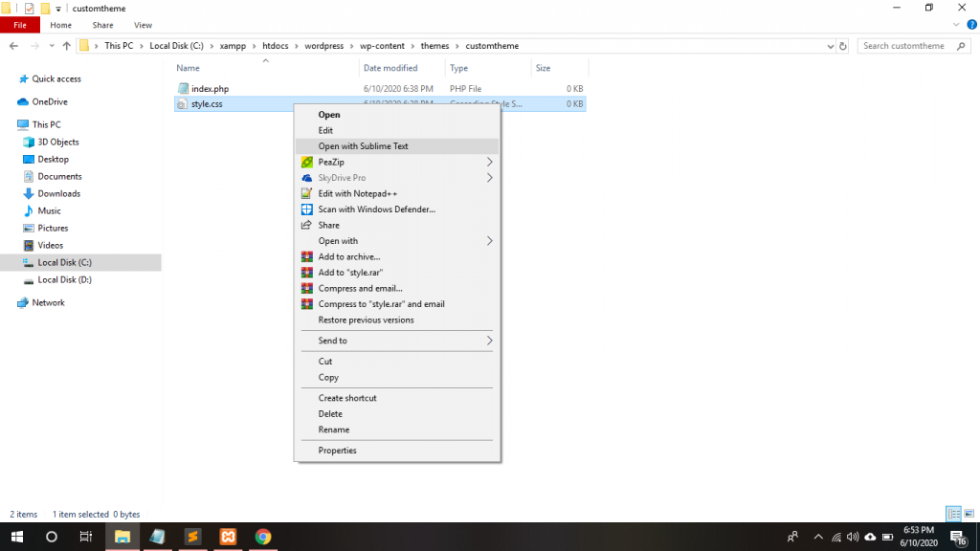
Task: Switch to large icons view layout
Action: click(x=968, y=515)
